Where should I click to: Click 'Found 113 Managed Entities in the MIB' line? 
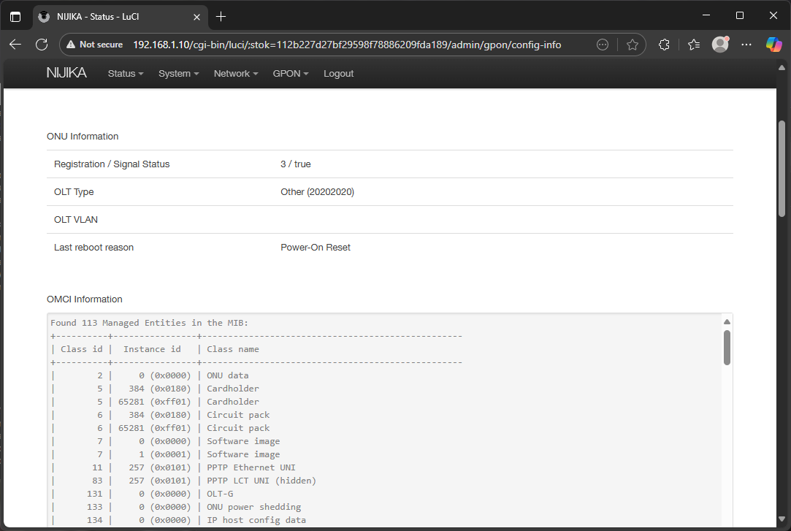tap(149, 323)
